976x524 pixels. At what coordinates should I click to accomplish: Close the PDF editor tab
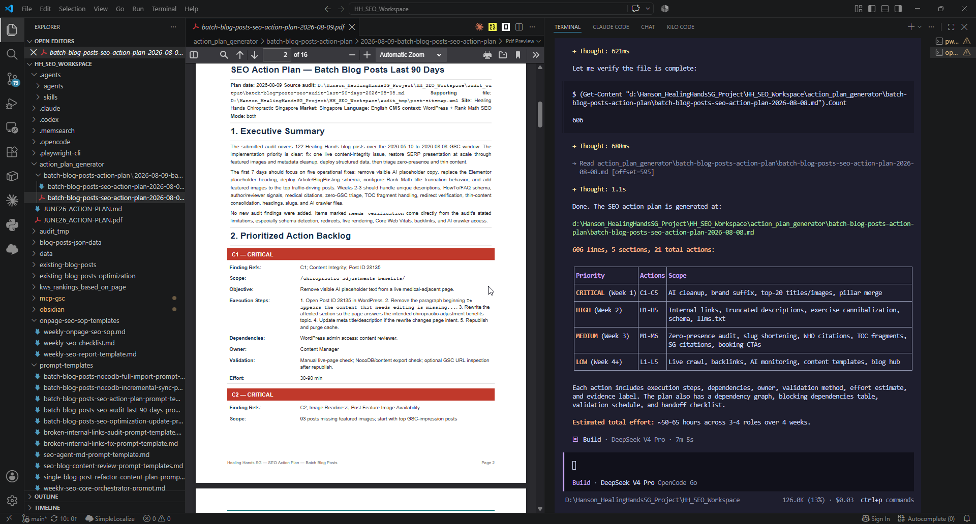(352, 27)
